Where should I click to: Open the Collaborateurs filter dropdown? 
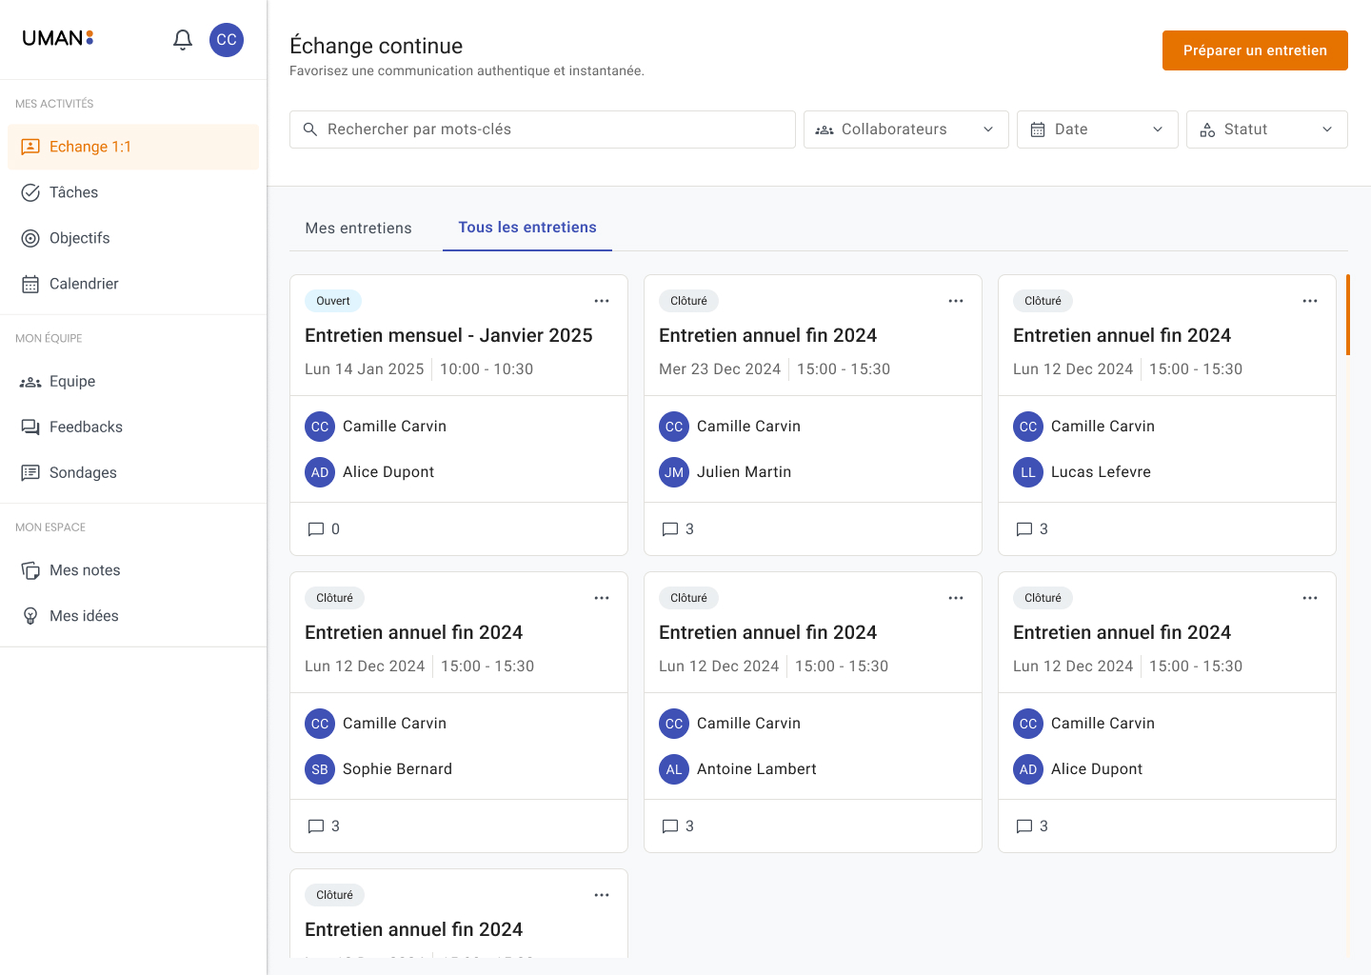point(904,129)
